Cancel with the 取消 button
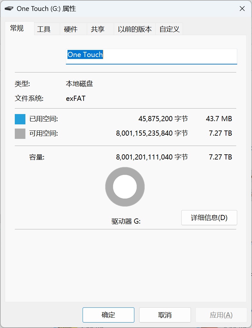The height and width of the screenshot is (328, 252). [x=165, y=315]
